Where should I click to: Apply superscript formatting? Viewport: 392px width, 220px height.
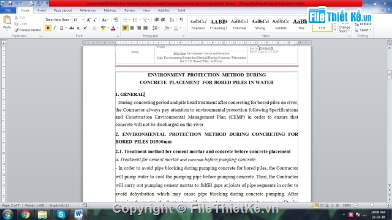85,28
